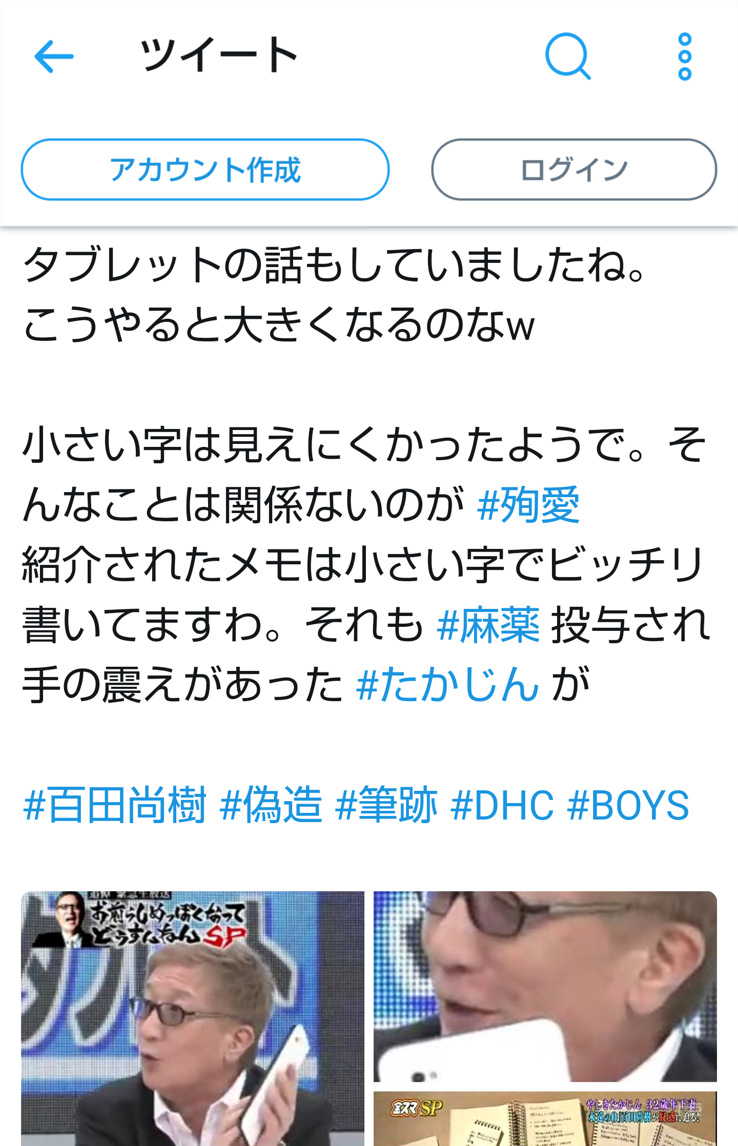Click the ツイート page title
The image size is (738, 1146).
click(218, 55)
